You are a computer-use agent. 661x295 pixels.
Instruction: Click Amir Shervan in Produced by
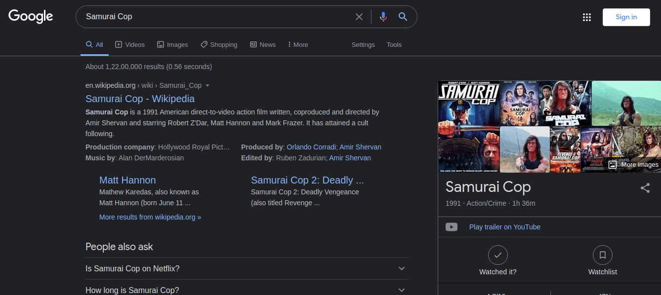pyautogui.click(x=360, y=147)
